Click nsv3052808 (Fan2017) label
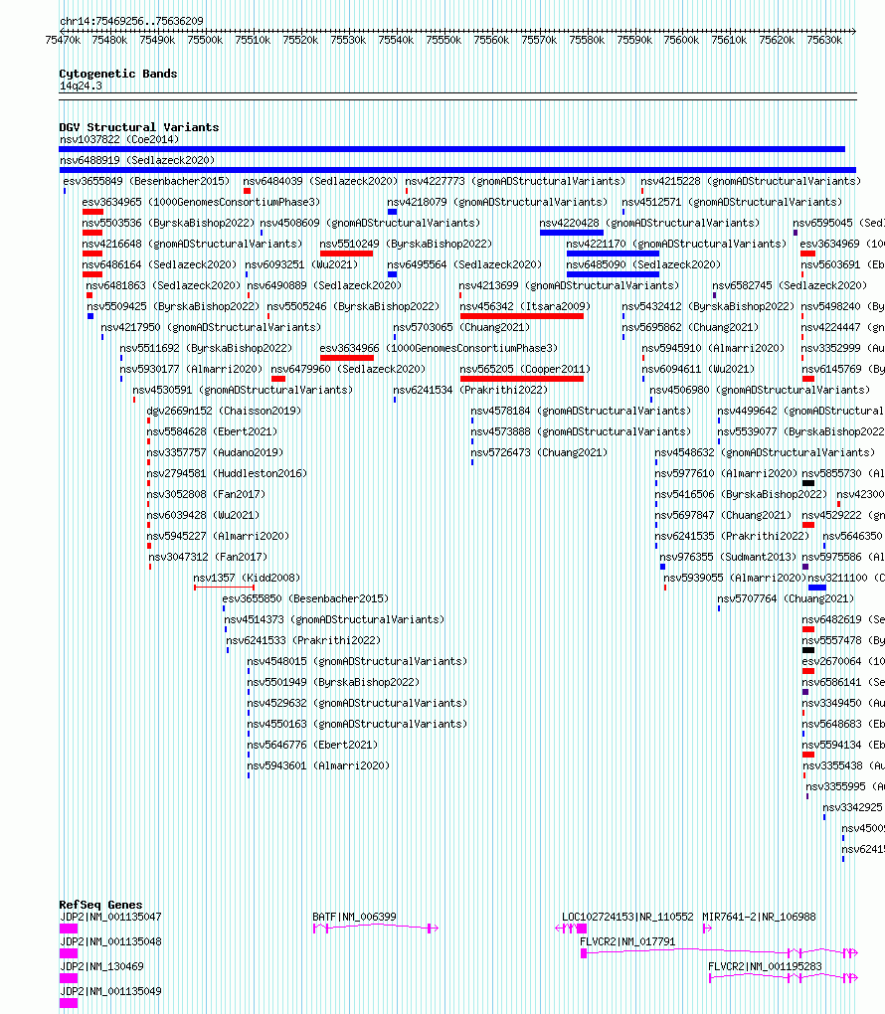 tap(207, 494)
